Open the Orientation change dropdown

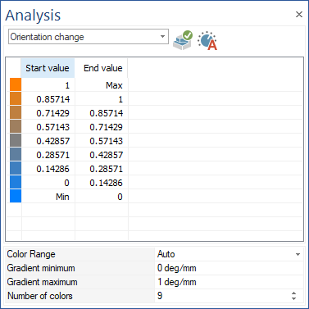(89, 37)
